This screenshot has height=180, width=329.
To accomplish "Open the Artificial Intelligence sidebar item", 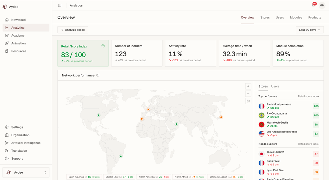I will pos(26,143).
